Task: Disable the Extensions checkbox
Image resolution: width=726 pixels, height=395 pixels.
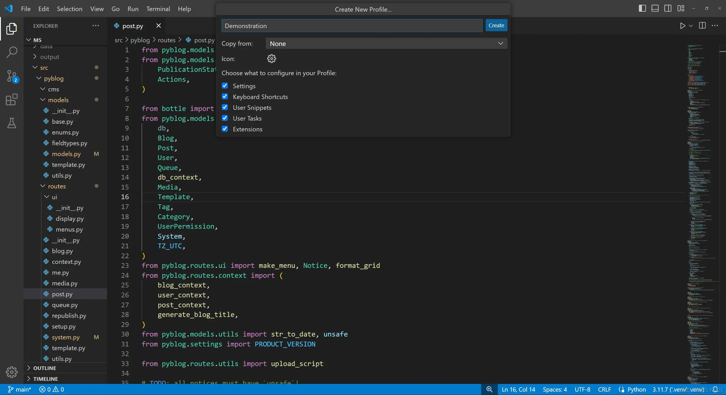Action: click(x=225, y=129)
